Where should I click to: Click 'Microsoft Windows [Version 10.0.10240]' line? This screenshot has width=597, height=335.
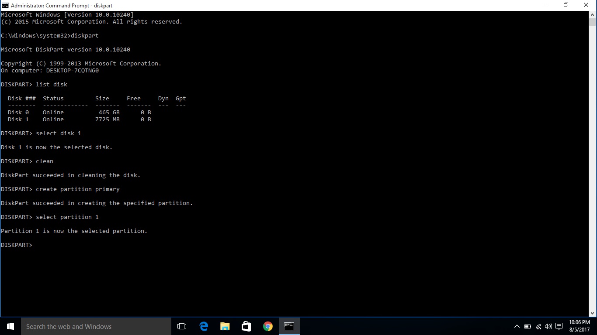click(67, 14)
